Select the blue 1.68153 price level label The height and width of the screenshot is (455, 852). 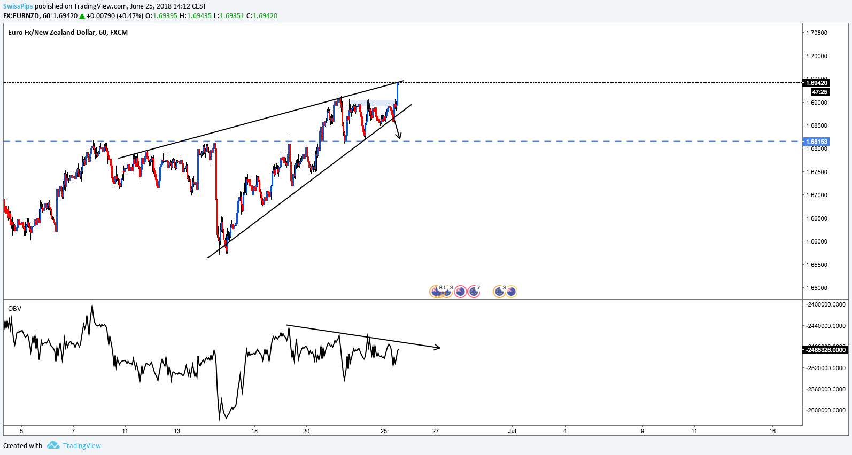pos(816,142)
